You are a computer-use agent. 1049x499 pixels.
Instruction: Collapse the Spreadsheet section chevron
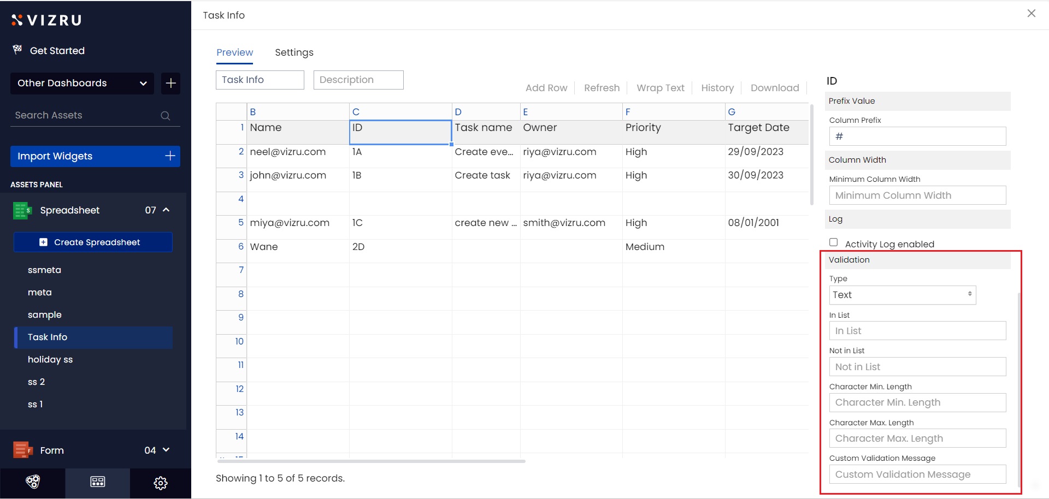pos(166,210)
